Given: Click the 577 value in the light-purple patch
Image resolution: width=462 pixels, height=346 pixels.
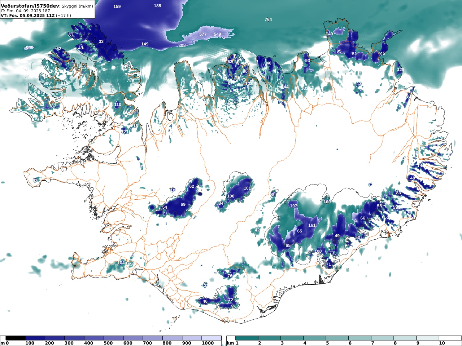Looking at the screenshot, I should pos(203,34).
